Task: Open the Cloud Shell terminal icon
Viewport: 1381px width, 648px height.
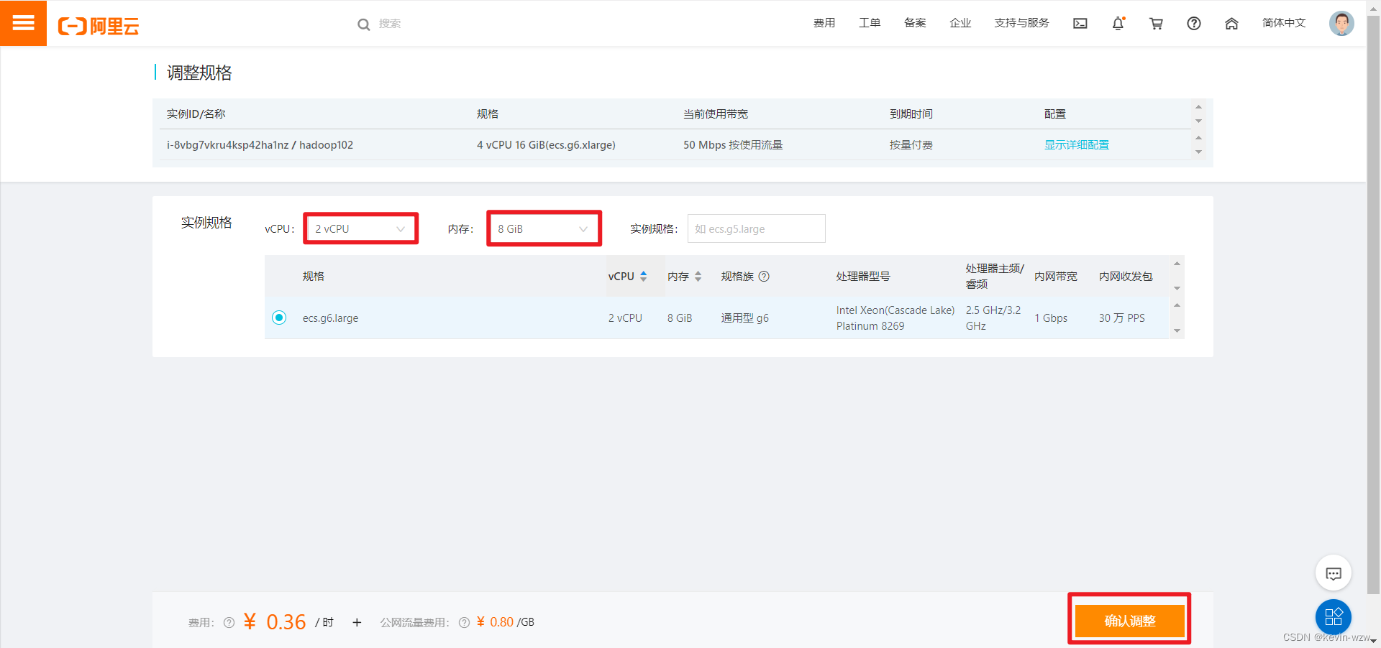Action: (1080, 24)
